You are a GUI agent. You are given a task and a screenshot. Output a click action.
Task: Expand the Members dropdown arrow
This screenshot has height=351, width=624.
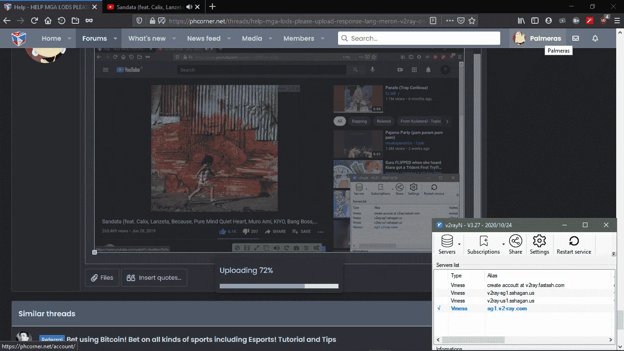[323, 39]
